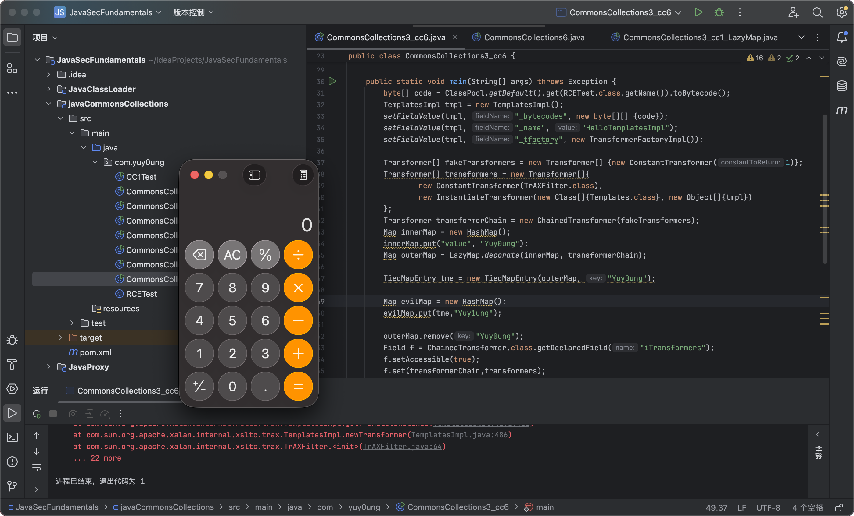Open the Git tool window icon
This screenshot has height=516, width=854.
12,486
